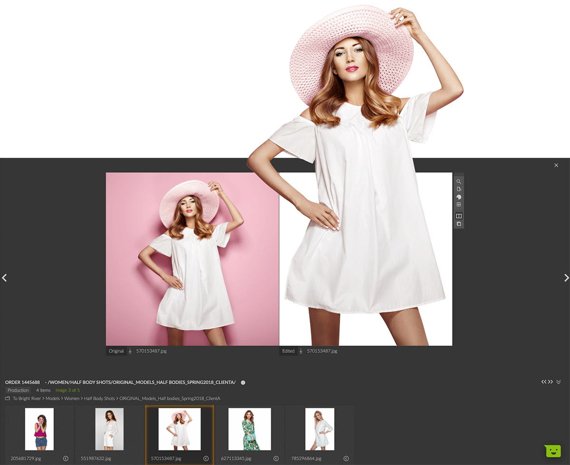Viewport: 570px width, 465px height.
Task: Click file name 785296864.jpg
Action: [x=306, y=458]
